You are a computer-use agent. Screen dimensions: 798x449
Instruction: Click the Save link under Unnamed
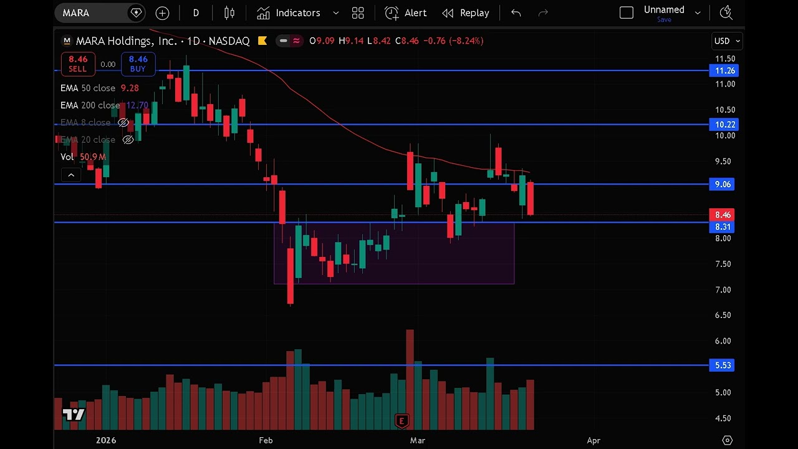point(664,19)
